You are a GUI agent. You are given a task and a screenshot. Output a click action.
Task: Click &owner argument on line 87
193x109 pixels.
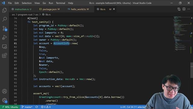click(x=43, y=65)
